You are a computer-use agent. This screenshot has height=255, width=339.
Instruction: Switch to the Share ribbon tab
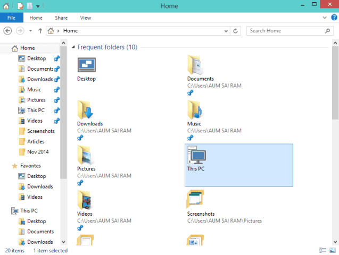[61, 18]
